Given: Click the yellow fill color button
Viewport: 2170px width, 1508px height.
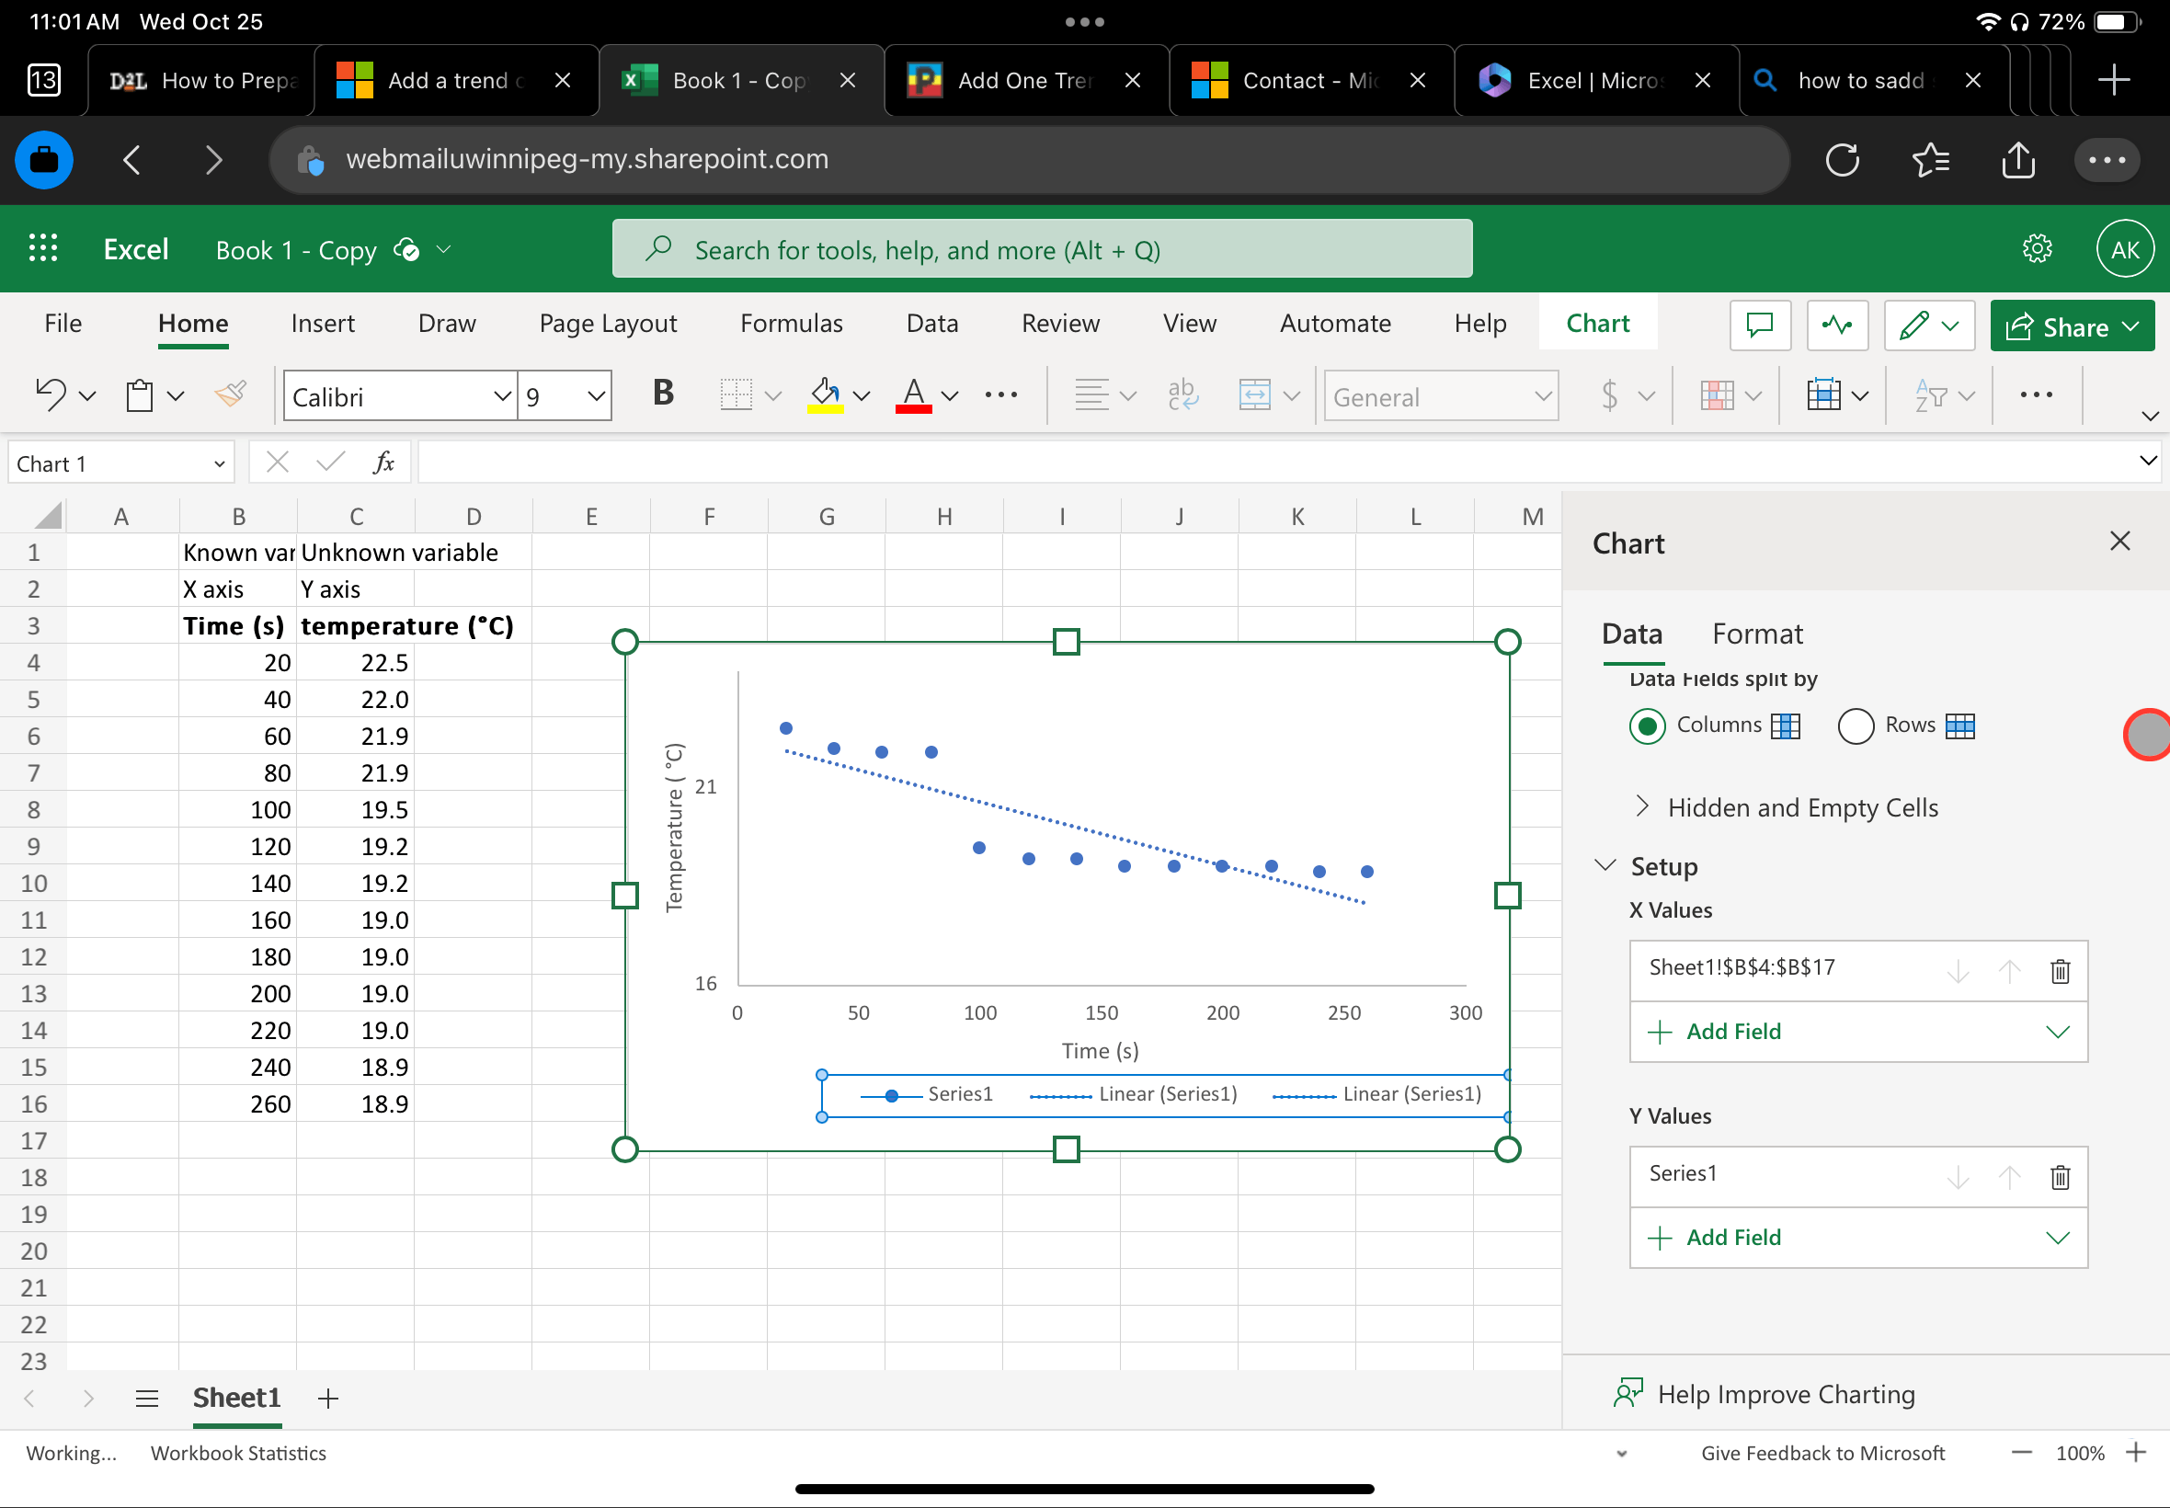Looking at the screenshot, I should tap(825, 395).
